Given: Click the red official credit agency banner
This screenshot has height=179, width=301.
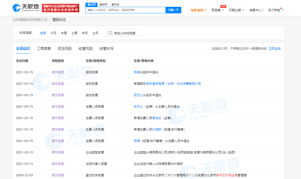Looking at the screenshot, I should 60,8.
